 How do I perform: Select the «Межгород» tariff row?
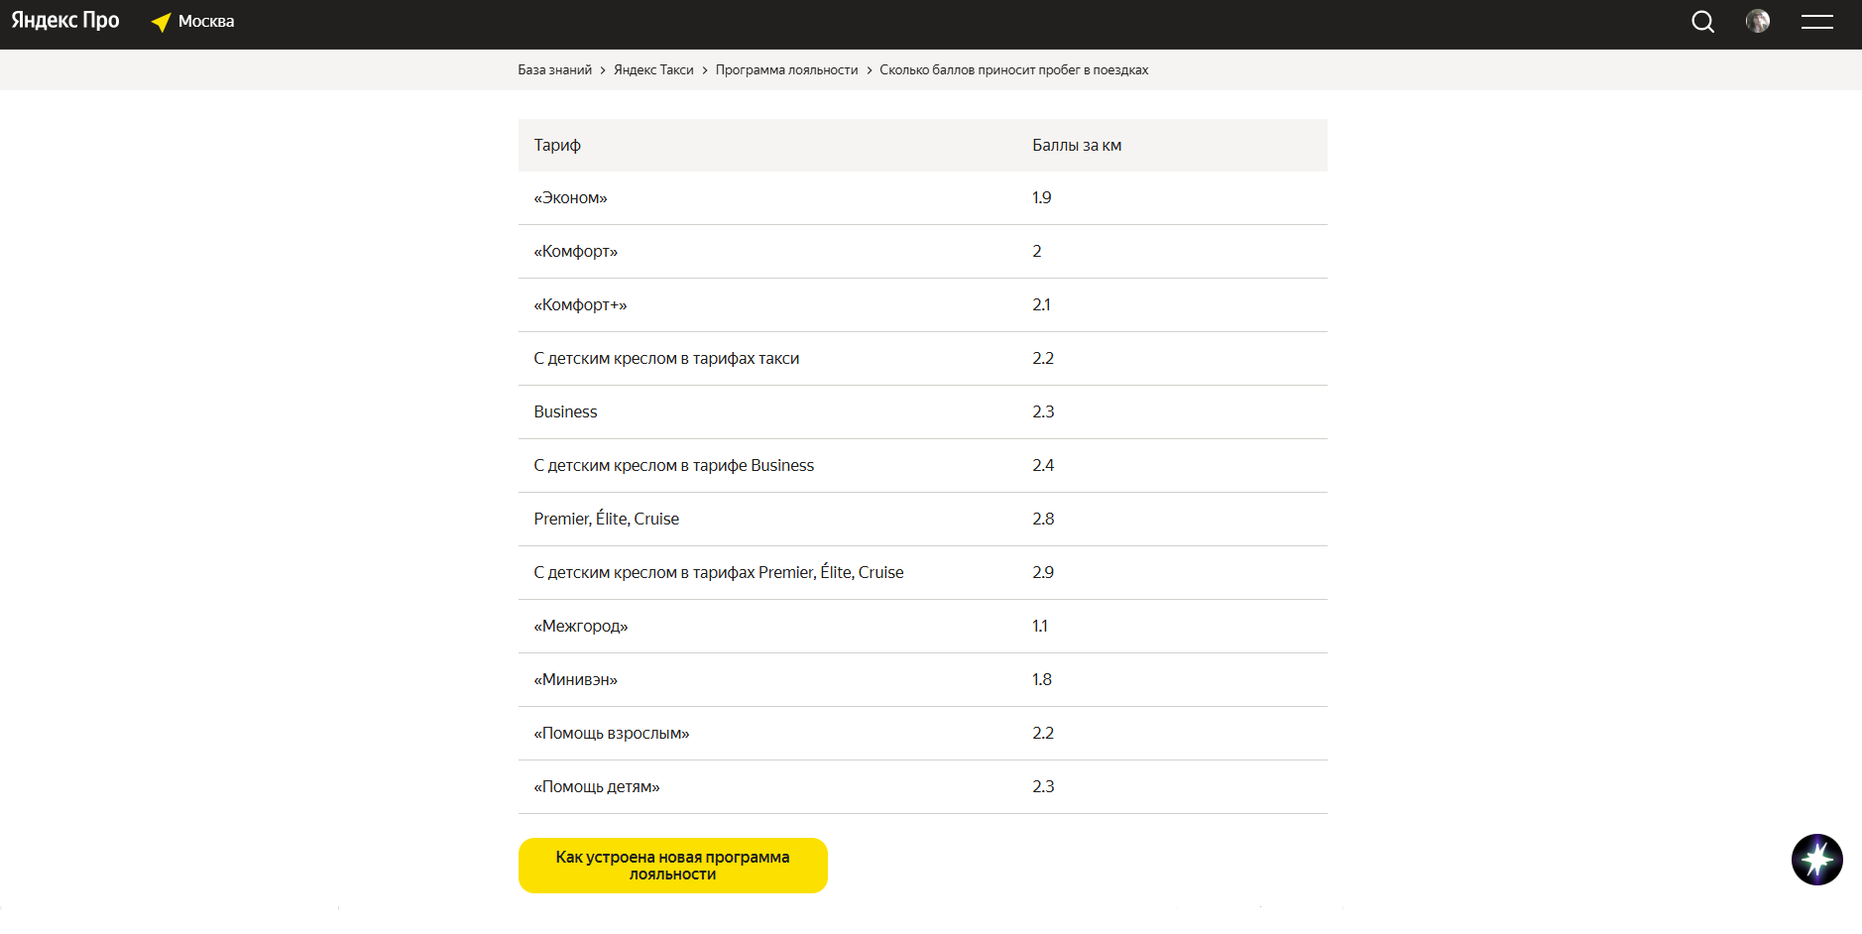(581, 627)
